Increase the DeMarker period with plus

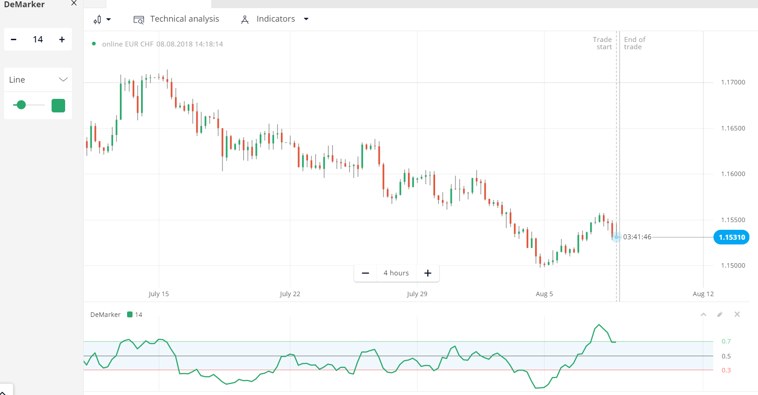[62, 40]
